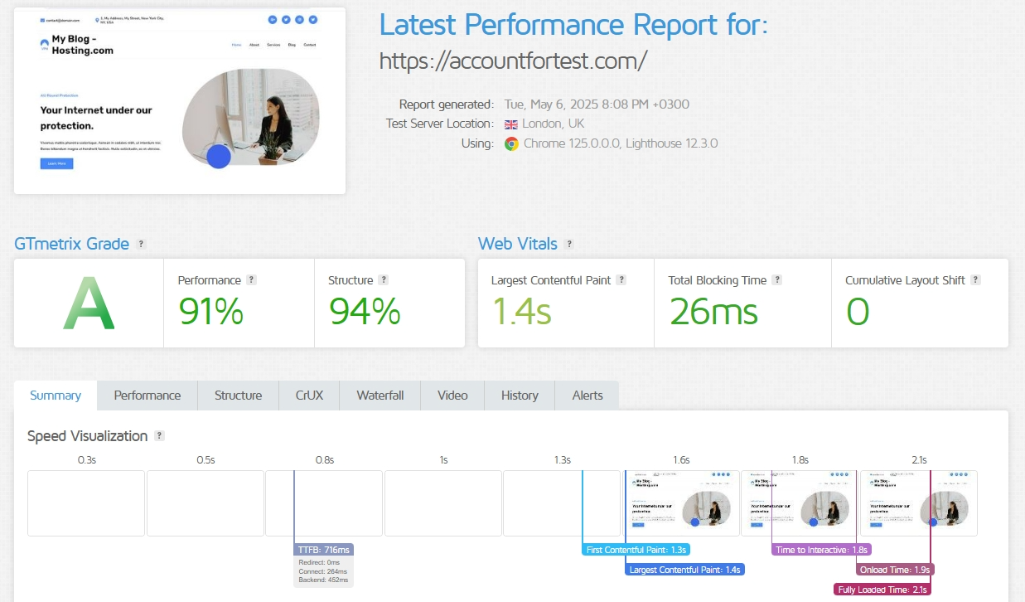Click the Total Blocking Time help icon
The width and height of the screenshot is (1025, 602).
click(777, 280)
